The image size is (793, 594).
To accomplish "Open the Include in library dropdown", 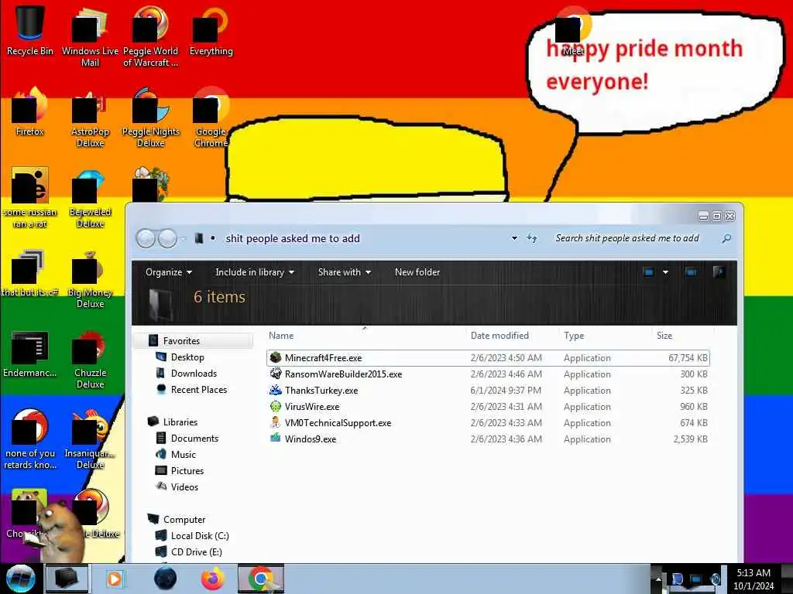I will pyautogui.click(x=254, y=272).
